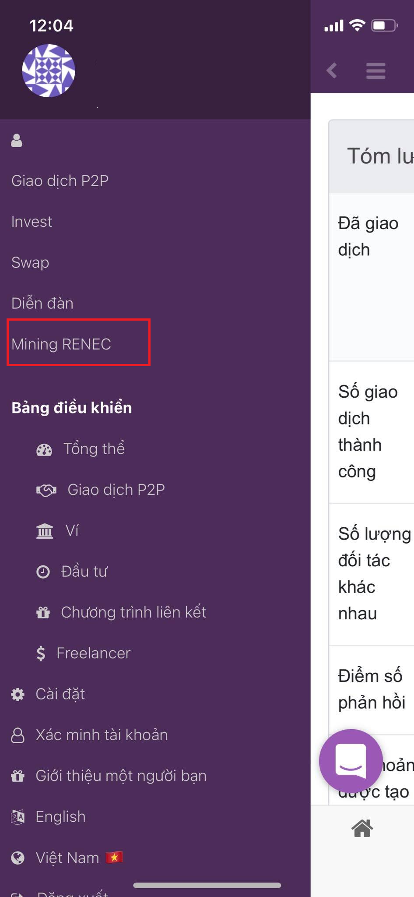Switch language to English

(60, 816)
